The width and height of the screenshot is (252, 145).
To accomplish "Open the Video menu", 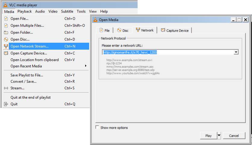I will click(53, 11).
